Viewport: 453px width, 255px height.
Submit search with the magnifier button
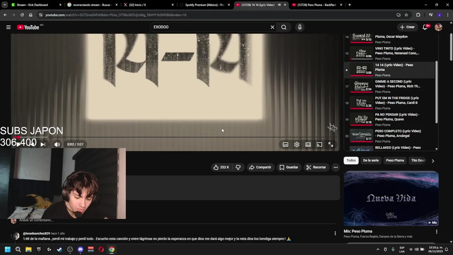[284, 27]
